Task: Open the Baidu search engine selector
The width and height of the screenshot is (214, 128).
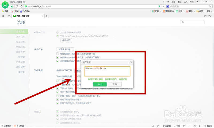Action: click(168, 6)
